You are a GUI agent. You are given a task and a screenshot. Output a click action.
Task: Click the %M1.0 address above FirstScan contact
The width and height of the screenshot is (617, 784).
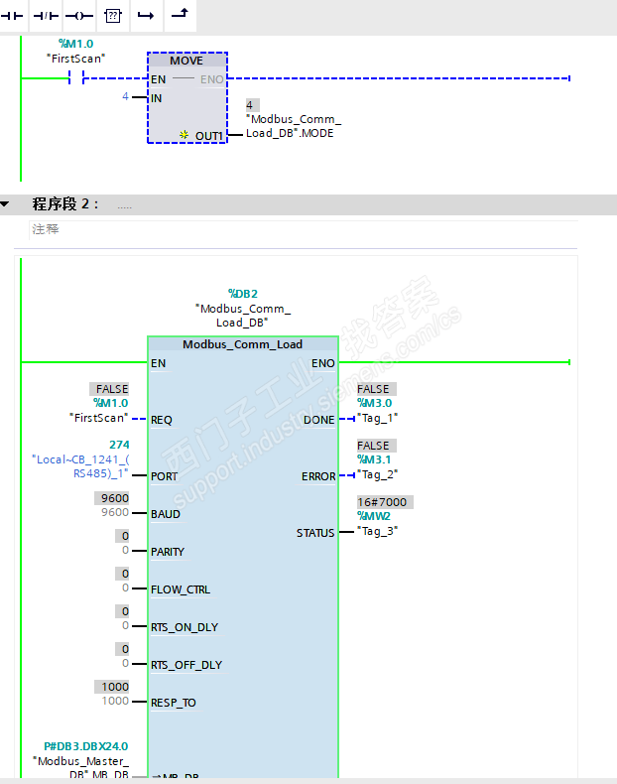76,44
